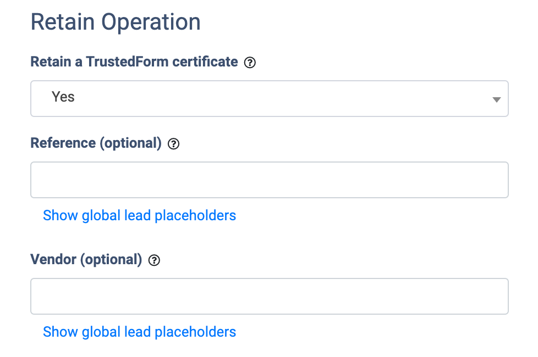The height and width of the screenshot is (357, 538).
Task: Click the "Reference (optional)" label text
Action: click(x=96, y=143)
